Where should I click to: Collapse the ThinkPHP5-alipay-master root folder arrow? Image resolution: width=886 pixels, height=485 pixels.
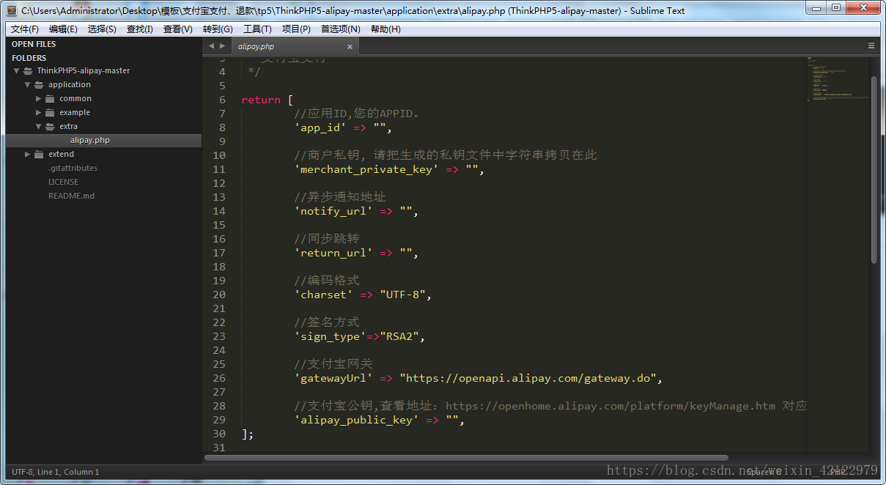(16, 71)
